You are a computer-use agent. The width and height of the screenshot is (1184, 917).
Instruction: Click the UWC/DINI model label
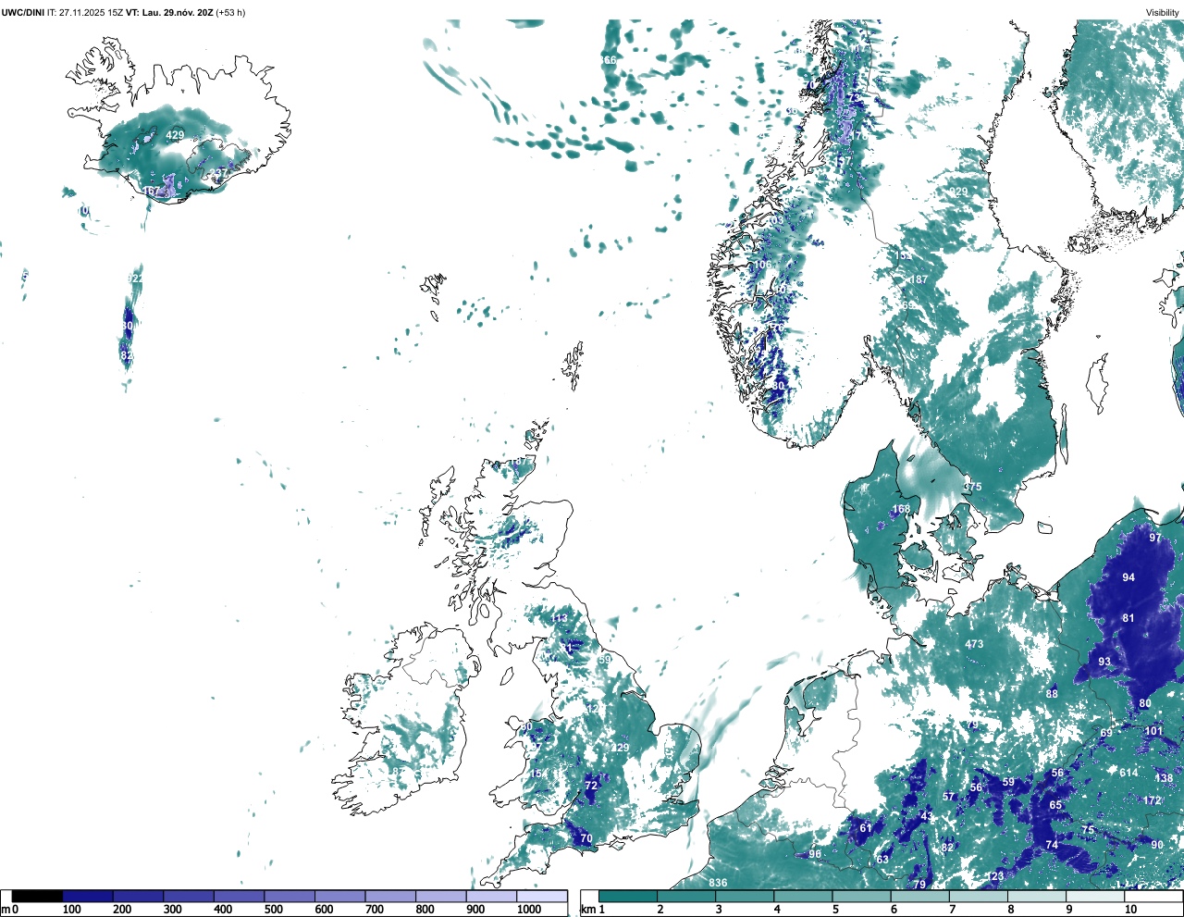(22, 12)
